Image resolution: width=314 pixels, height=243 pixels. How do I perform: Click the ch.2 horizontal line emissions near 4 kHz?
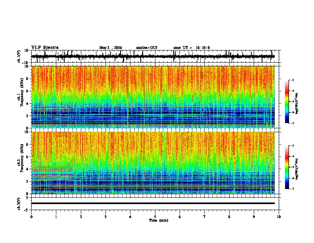click(52, 169)
